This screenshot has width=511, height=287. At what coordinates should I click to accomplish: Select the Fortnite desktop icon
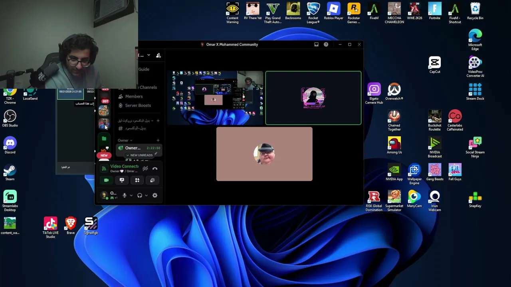(x=435, y=11)
